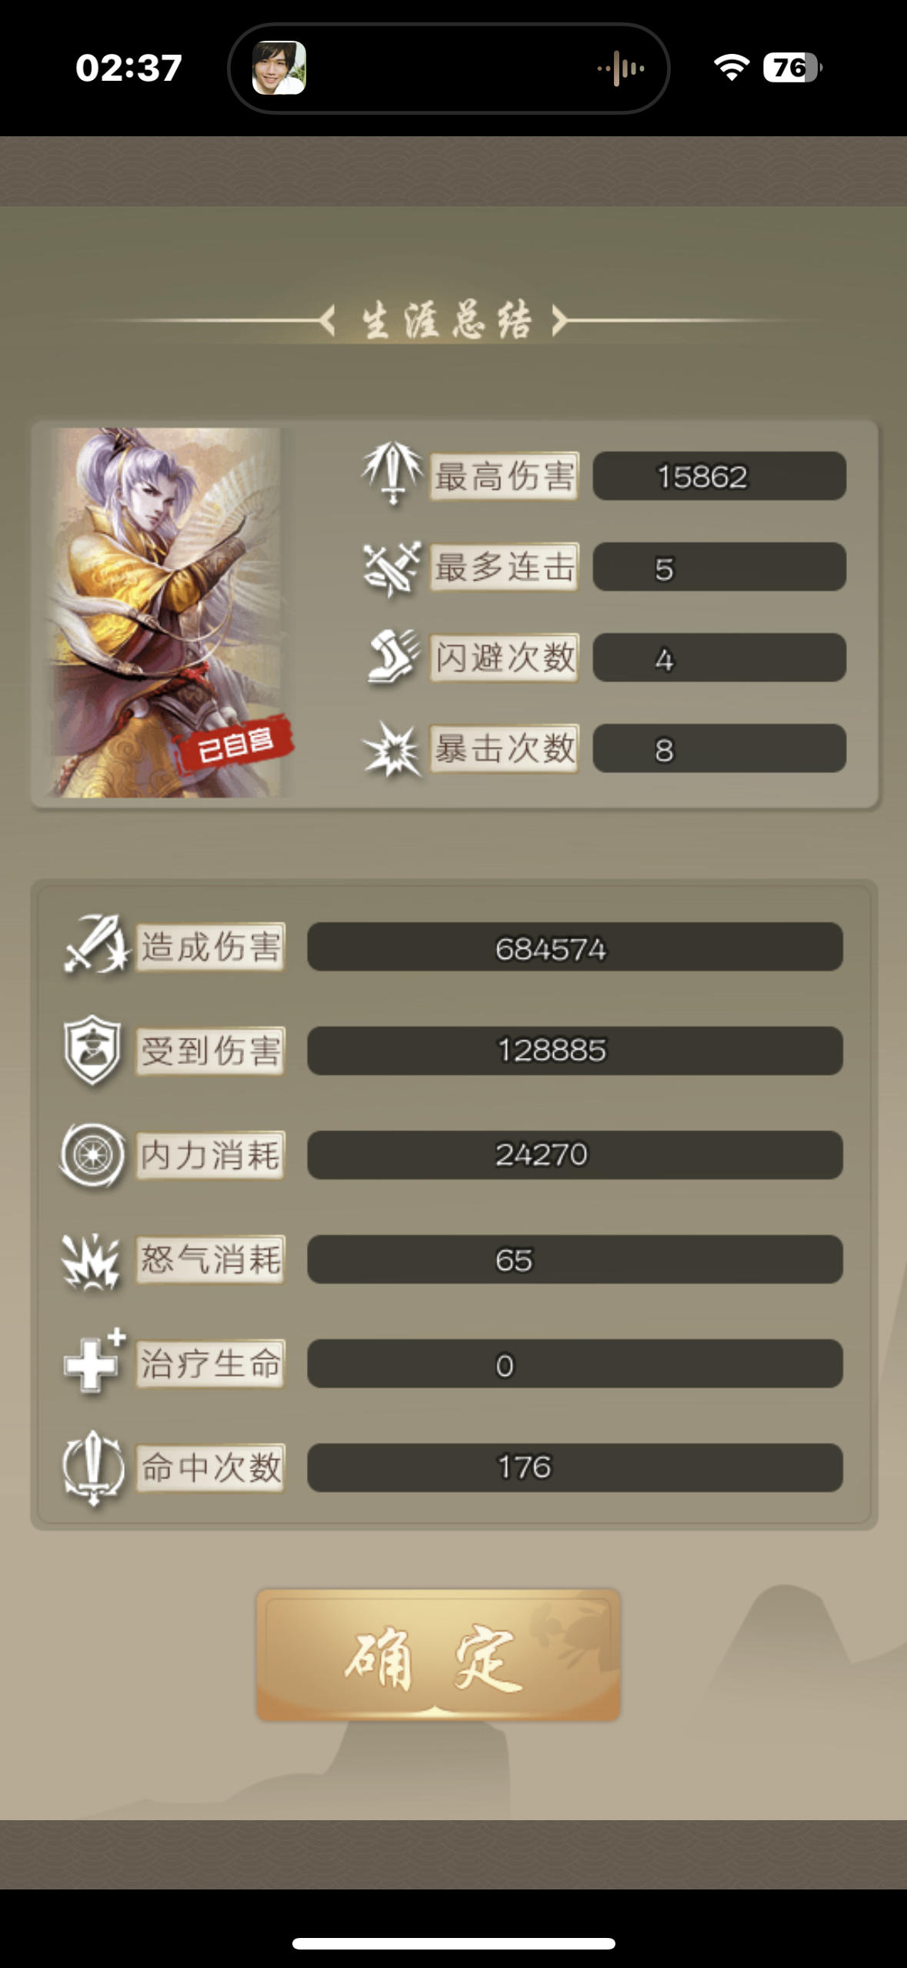Click the 最高伤害 label

tap(504, 477)
